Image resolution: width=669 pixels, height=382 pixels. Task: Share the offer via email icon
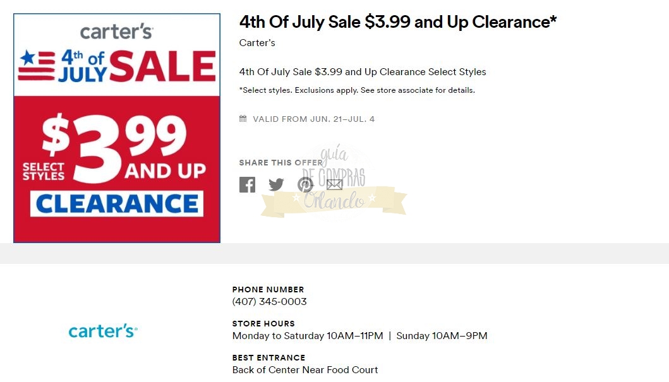[334, 184]
